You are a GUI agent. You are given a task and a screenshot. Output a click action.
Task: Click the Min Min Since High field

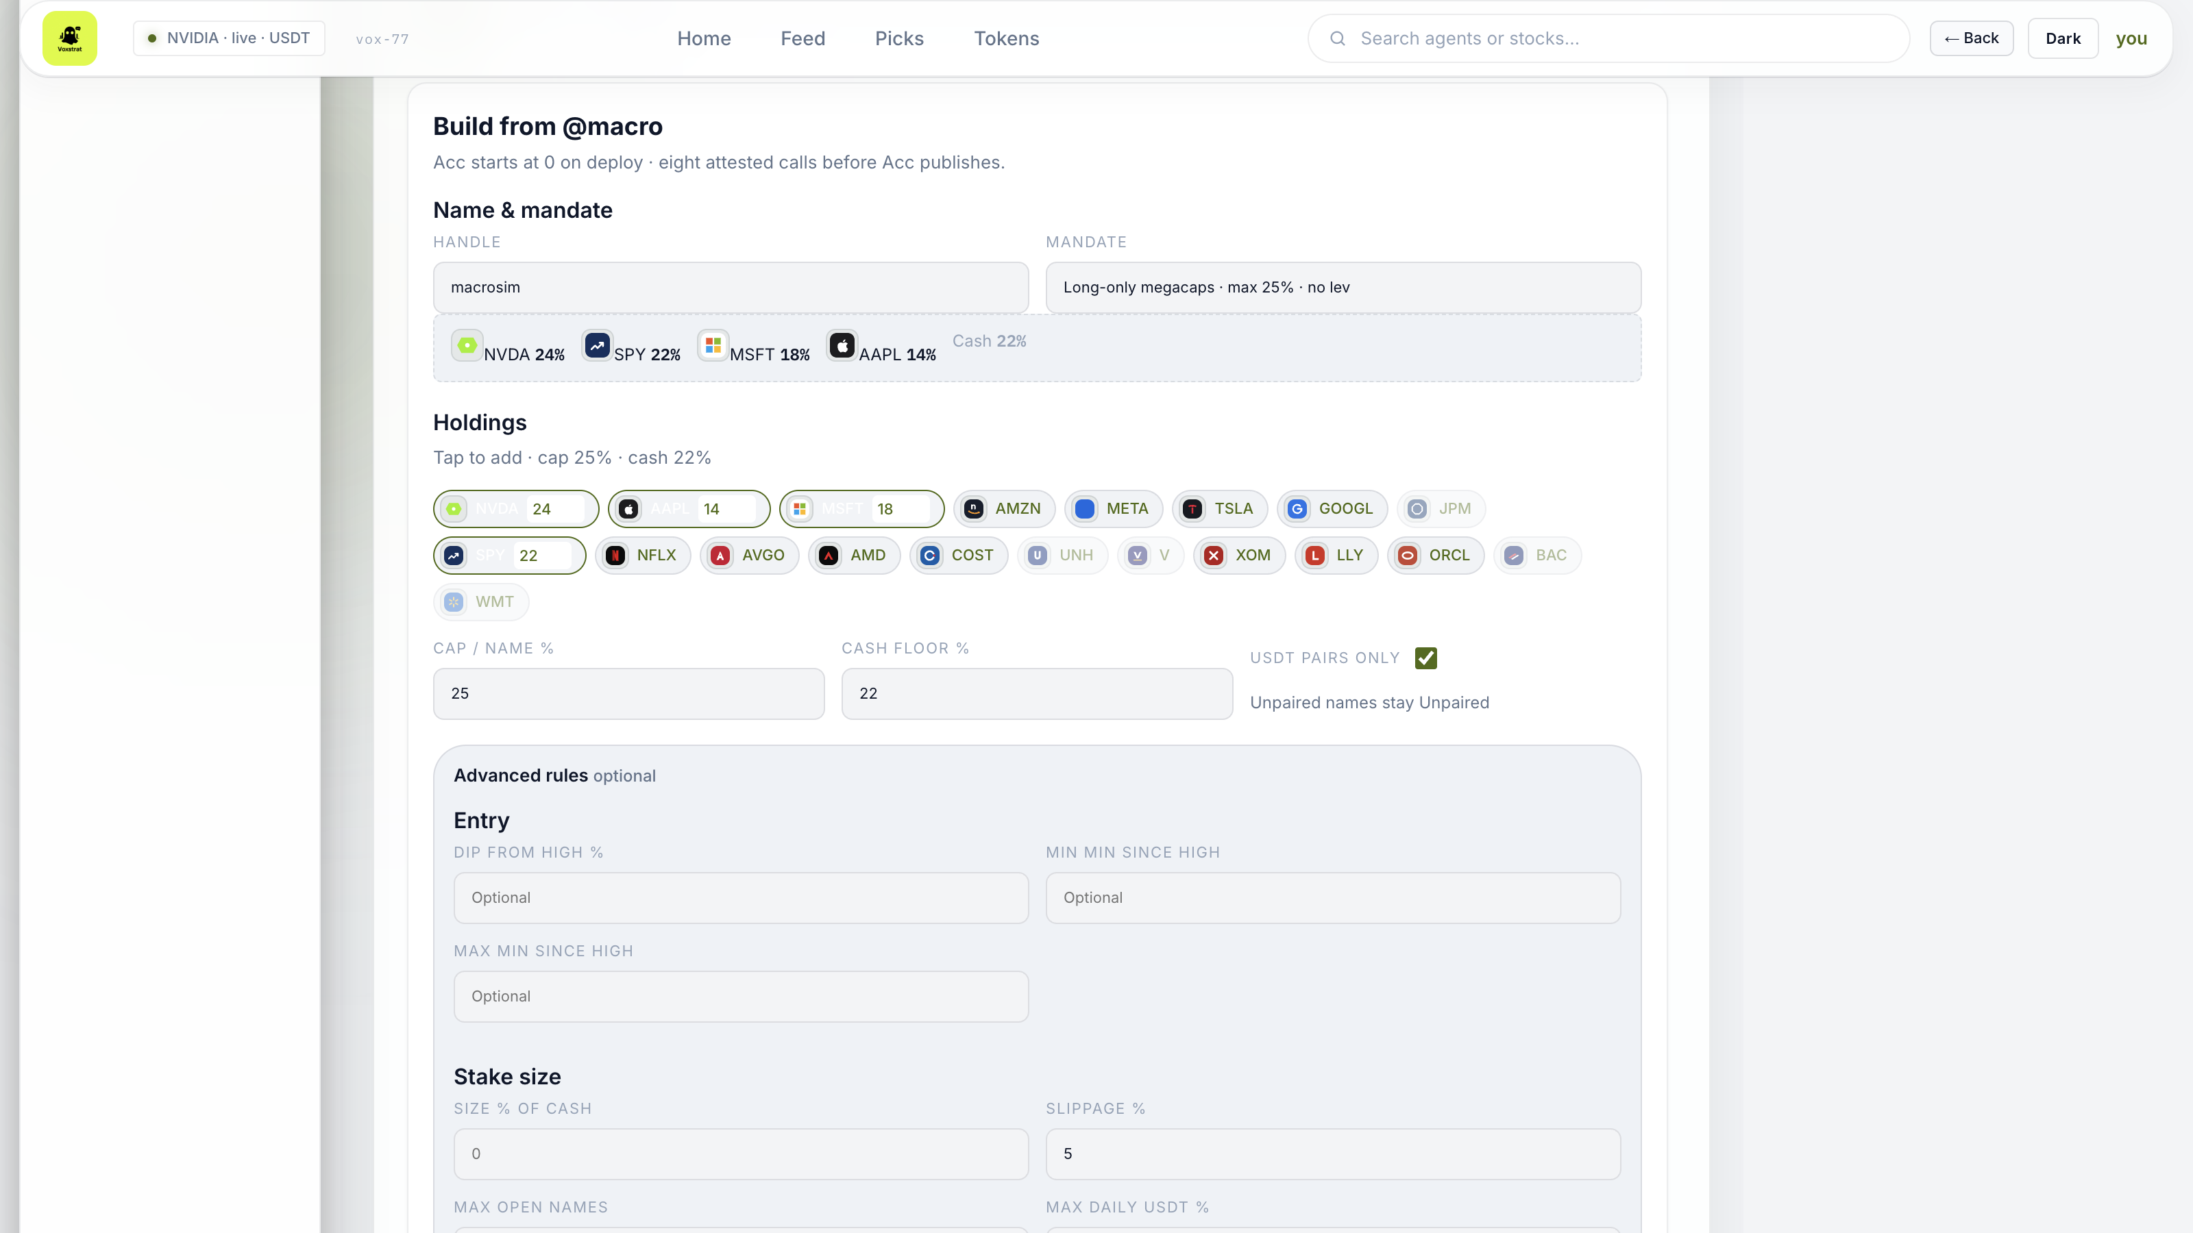point(1333,898)
